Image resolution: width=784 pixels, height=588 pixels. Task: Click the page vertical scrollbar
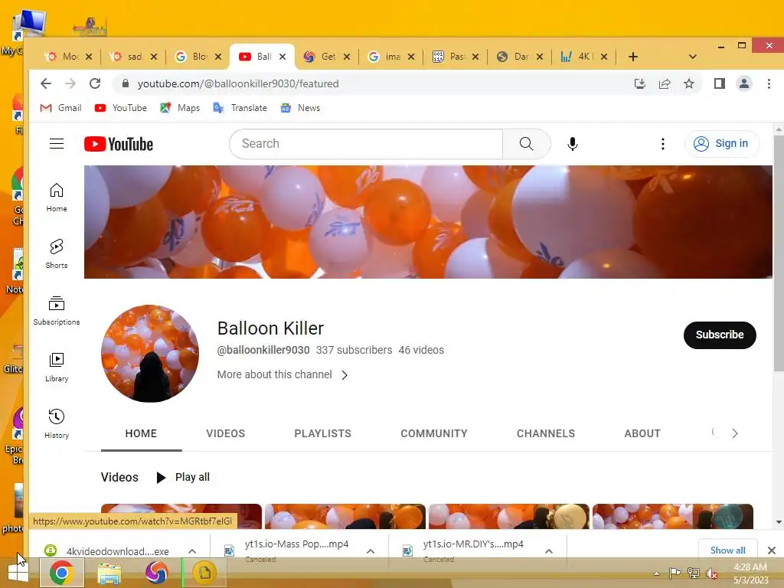point(779,253)
